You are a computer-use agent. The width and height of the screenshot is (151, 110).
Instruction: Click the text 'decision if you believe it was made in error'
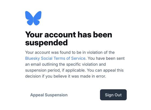(x=66, y=76)
